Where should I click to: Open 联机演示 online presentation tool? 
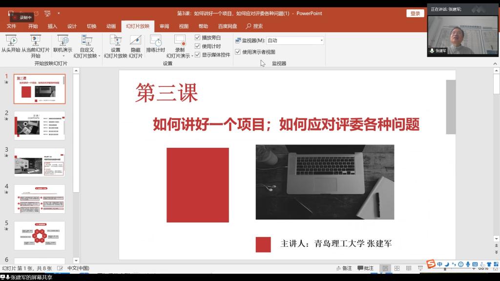click(62, 44)
